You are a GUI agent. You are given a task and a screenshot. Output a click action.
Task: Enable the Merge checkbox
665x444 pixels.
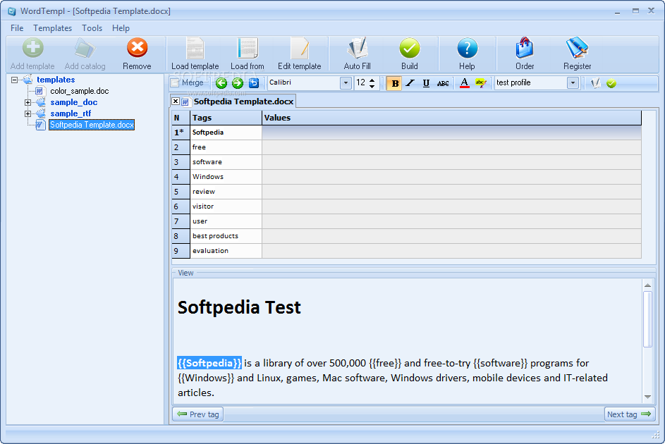tap(174, 82)
